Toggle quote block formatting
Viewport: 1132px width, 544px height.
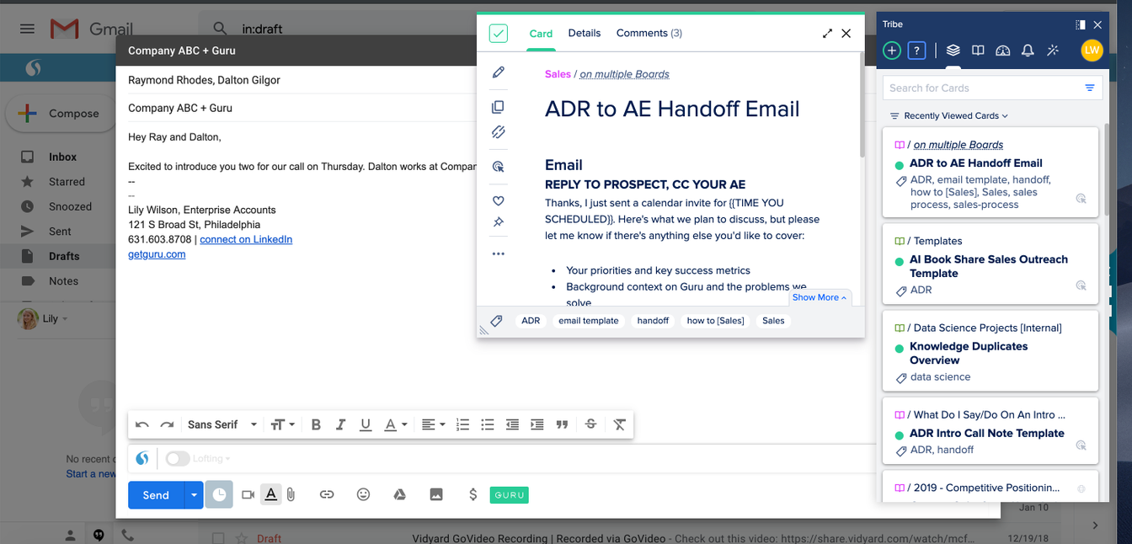click(x=562, y=424)
